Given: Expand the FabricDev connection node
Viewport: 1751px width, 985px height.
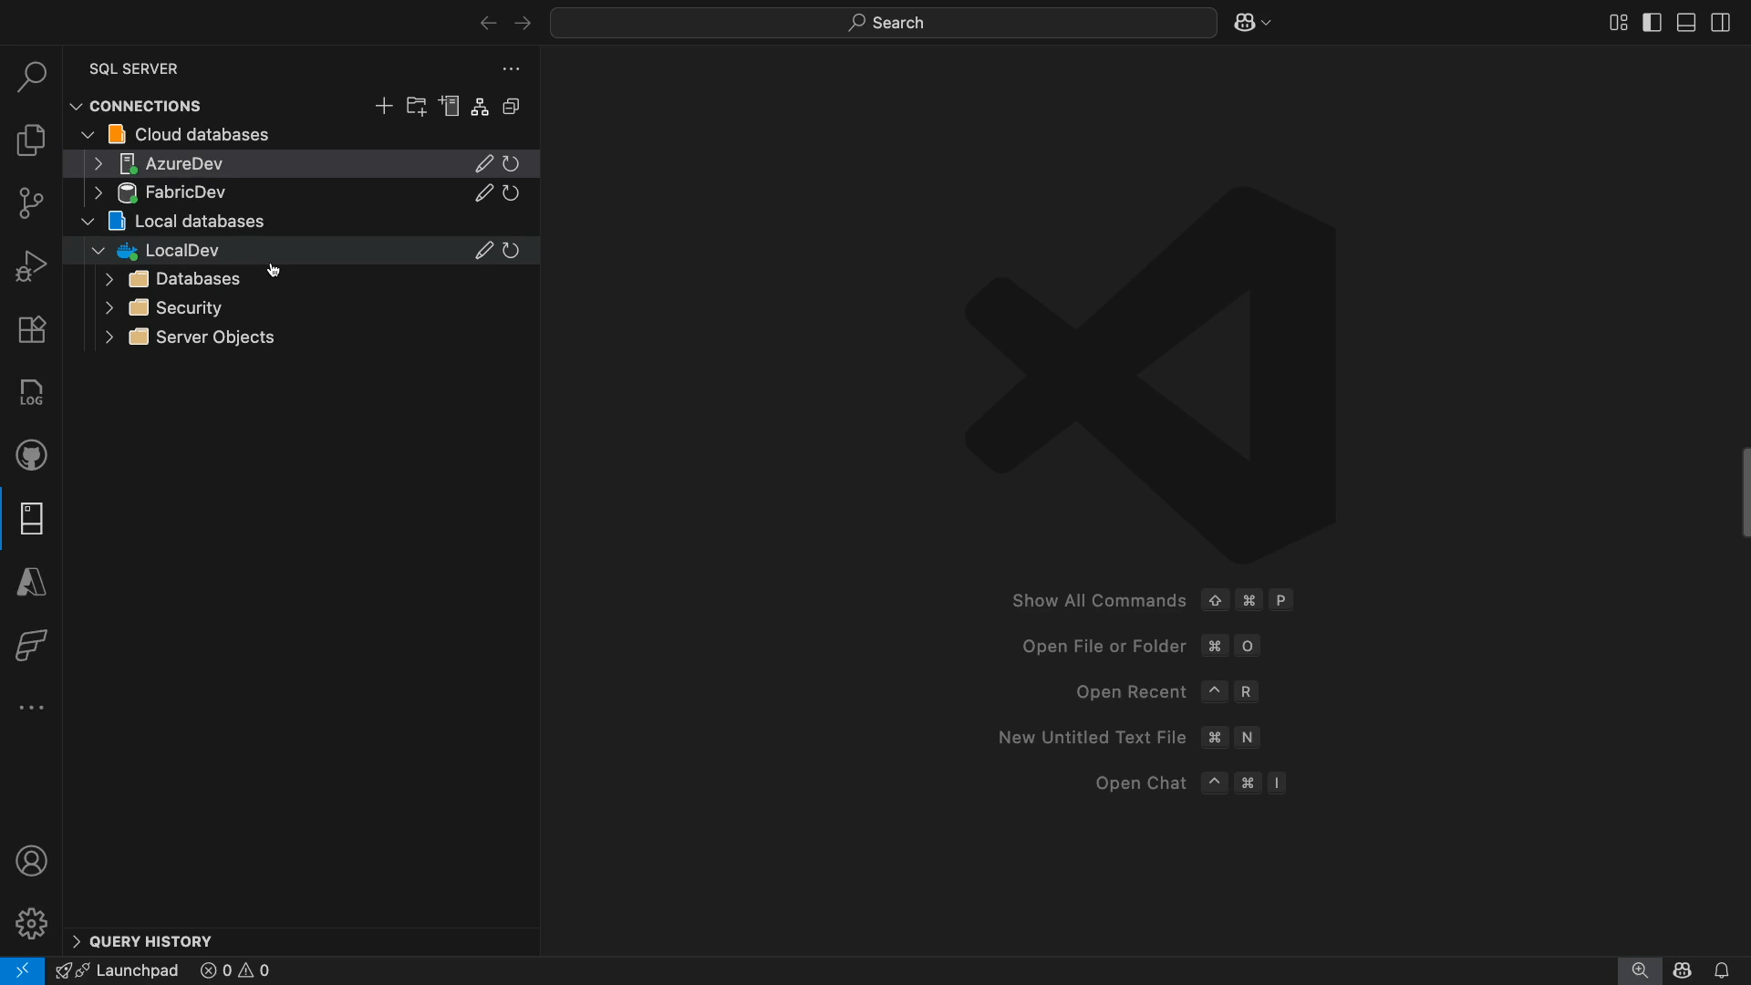Looking at the screenshot, I should 98,193.
